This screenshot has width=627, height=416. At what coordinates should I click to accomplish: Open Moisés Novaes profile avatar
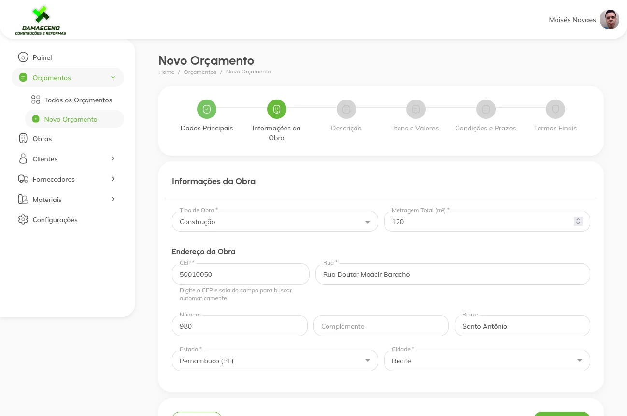pos(609,20)
